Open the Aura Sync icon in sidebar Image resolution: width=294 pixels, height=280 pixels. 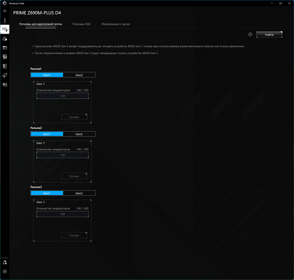[5, 39]
